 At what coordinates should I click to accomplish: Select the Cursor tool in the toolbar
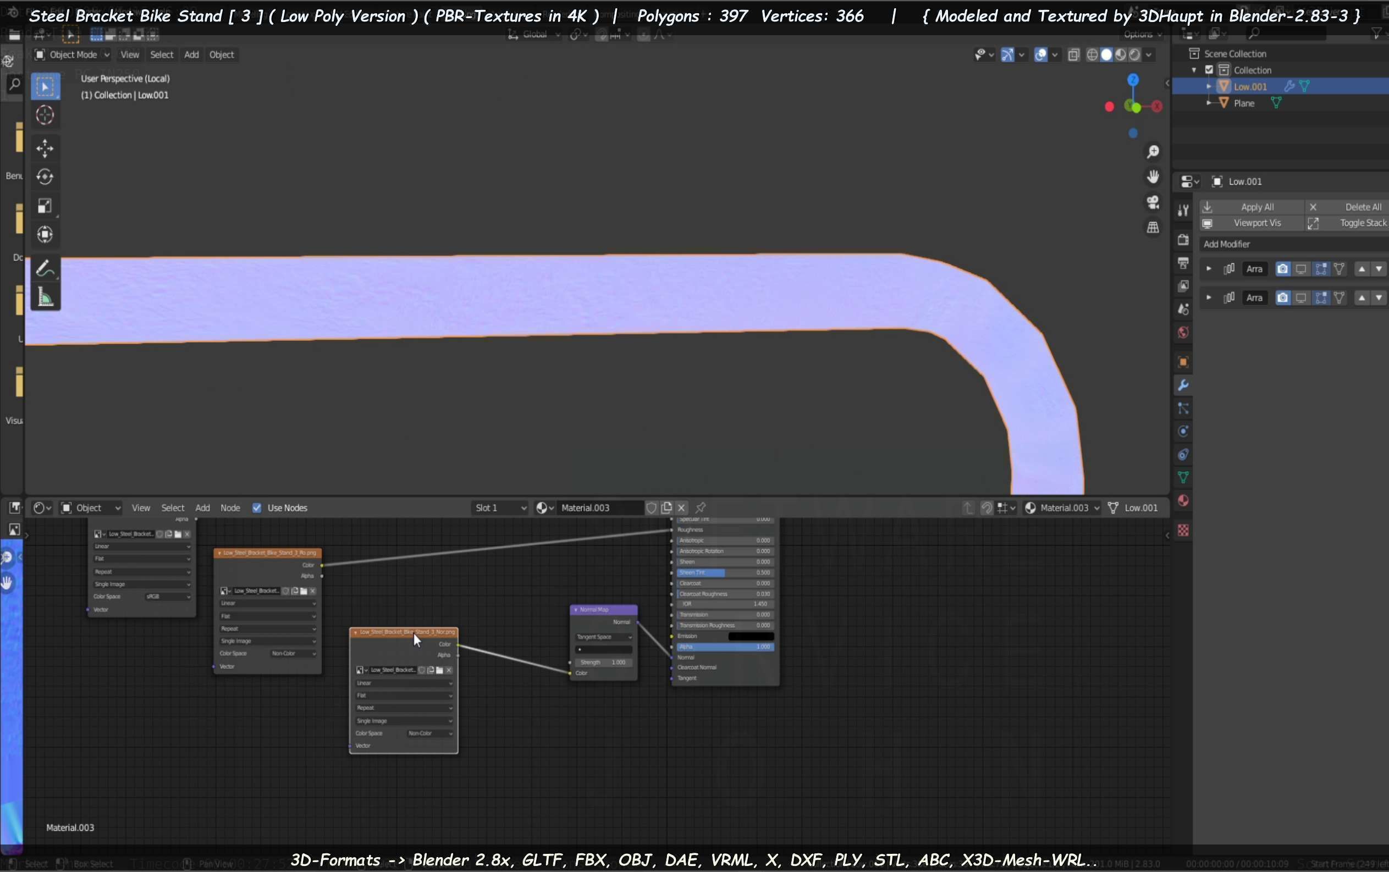coord(45,115)
